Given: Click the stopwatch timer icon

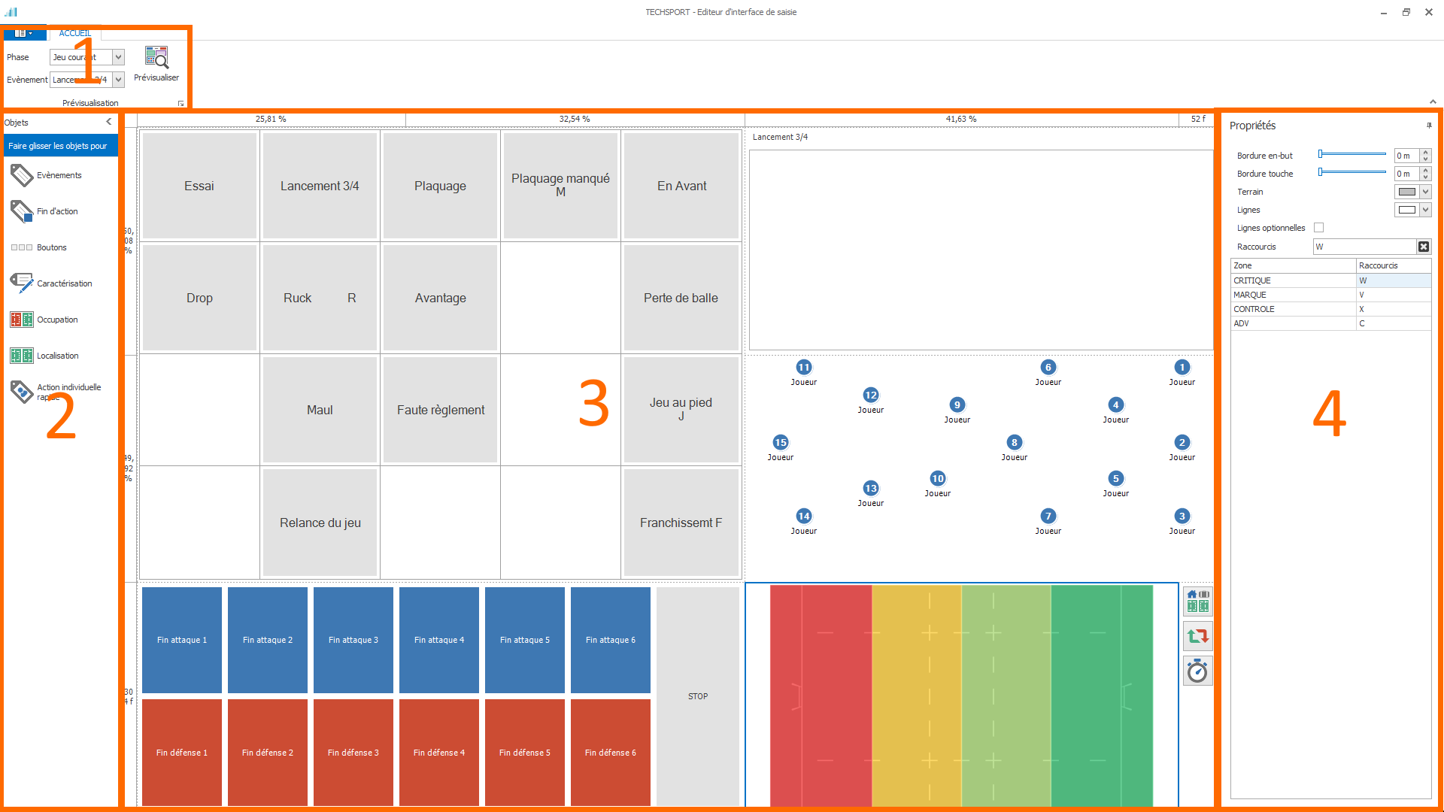Looking at the screenshot, I should pos(1198,671).
